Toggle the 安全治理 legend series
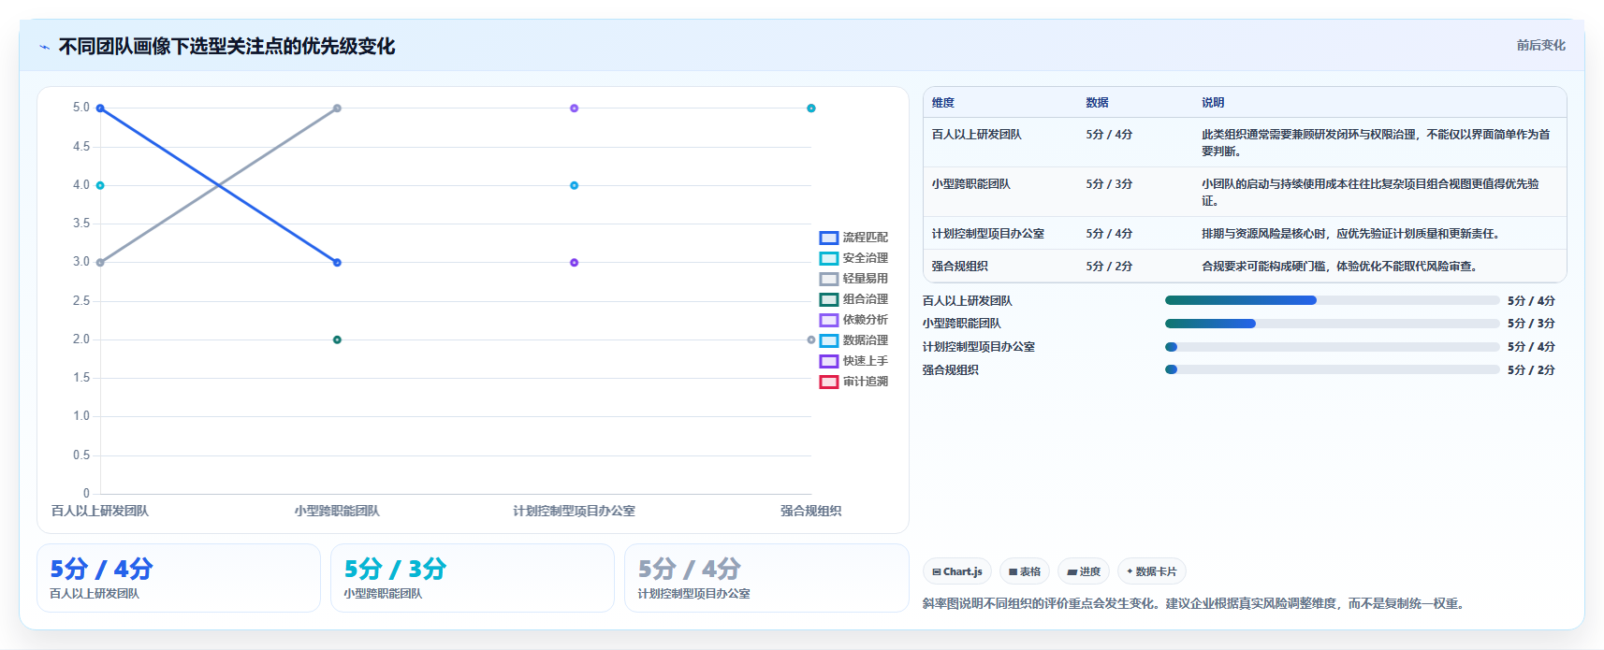1604x650 pixels. 853,258
